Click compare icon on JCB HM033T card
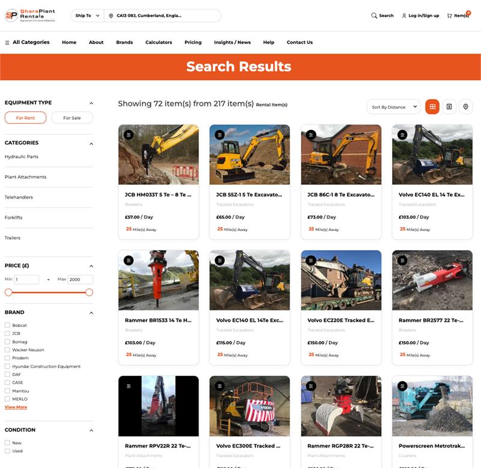Image resolution: width=481 pixels, height=468 pixels. pyautogui.click(x=129, y=135)
